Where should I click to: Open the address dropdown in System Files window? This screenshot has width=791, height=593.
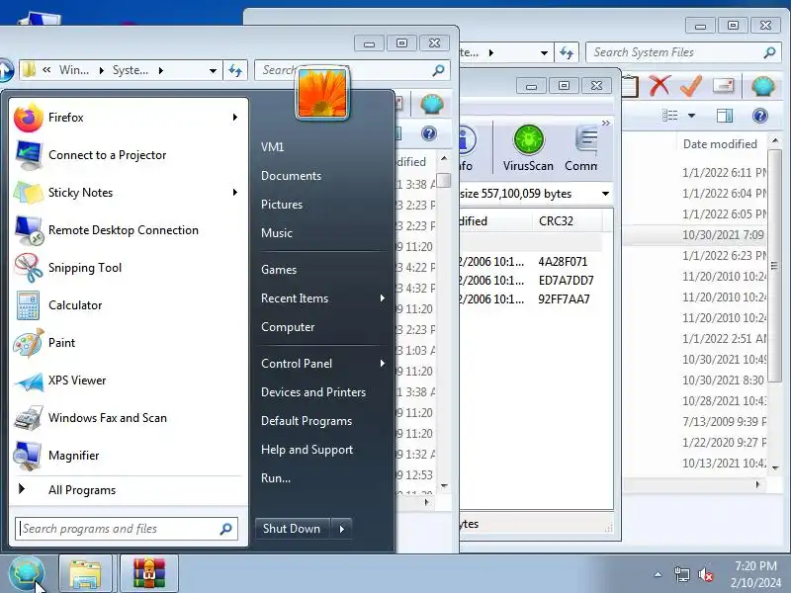[545, 53]
